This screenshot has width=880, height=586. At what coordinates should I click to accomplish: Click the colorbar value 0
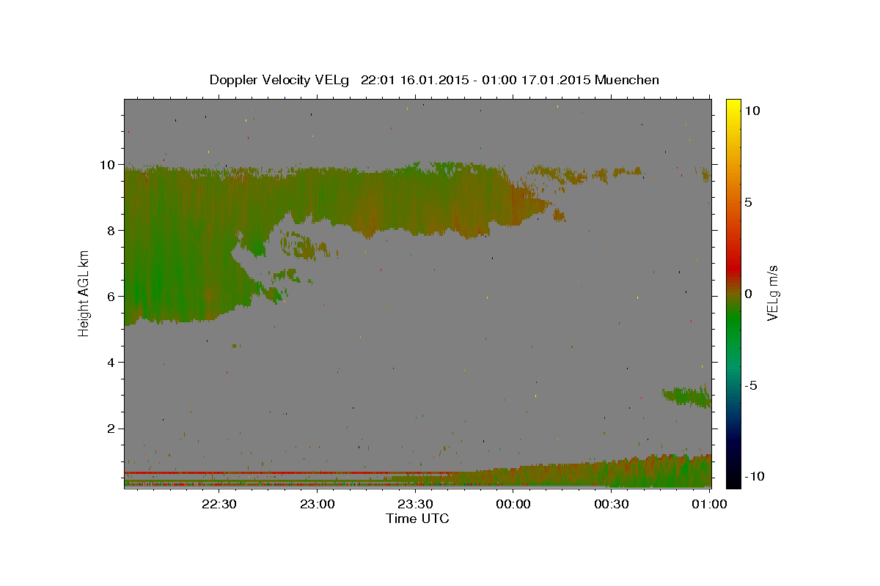pos(748,294)
